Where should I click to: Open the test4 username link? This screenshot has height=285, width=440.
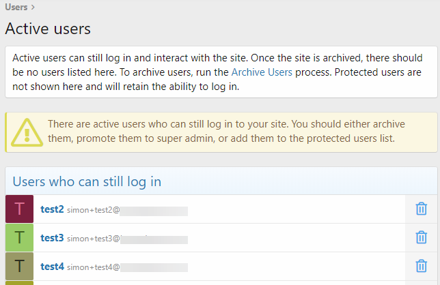pyautogui.click(x=52, y=266)
